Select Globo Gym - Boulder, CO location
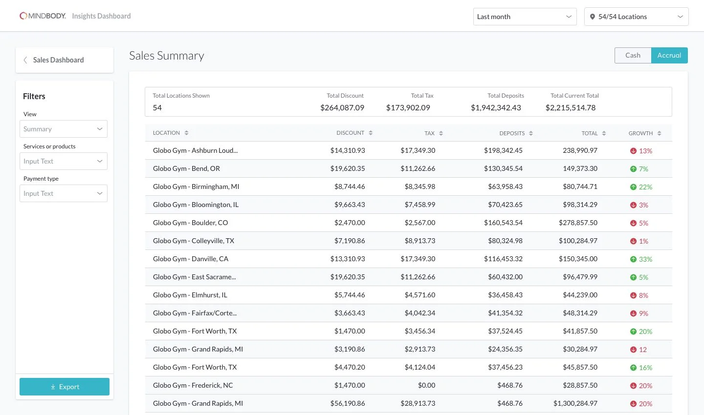Screen dimensions: 704x415 point(190,223)
